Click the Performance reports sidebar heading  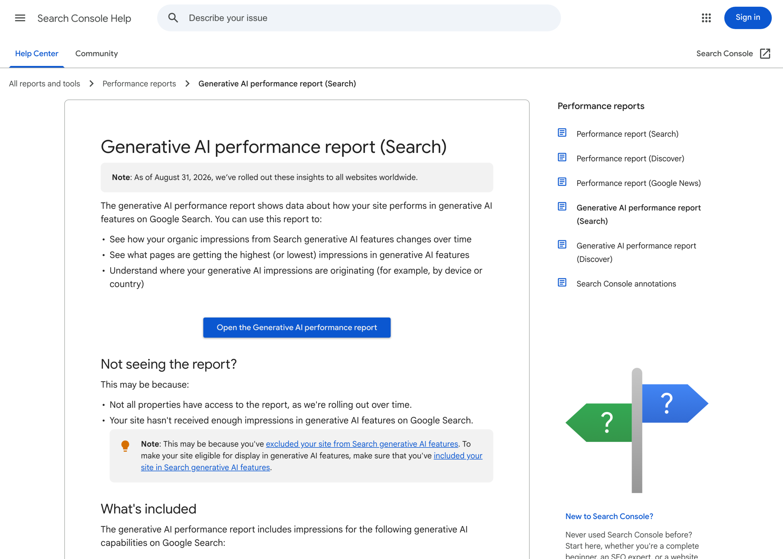600,106
